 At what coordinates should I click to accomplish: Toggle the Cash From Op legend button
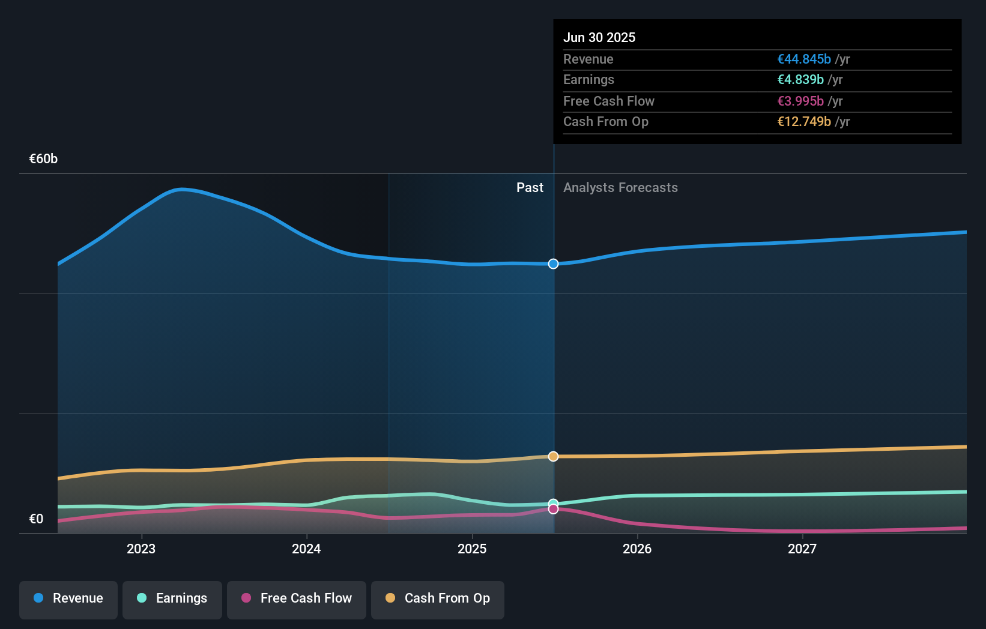point(438,600)
